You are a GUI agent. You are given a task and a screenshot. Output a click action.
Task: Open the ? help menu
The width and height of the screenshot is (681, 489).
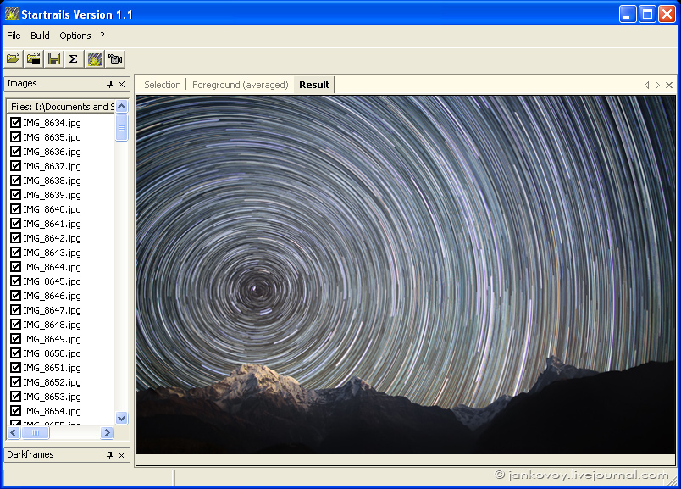[102, 36]
